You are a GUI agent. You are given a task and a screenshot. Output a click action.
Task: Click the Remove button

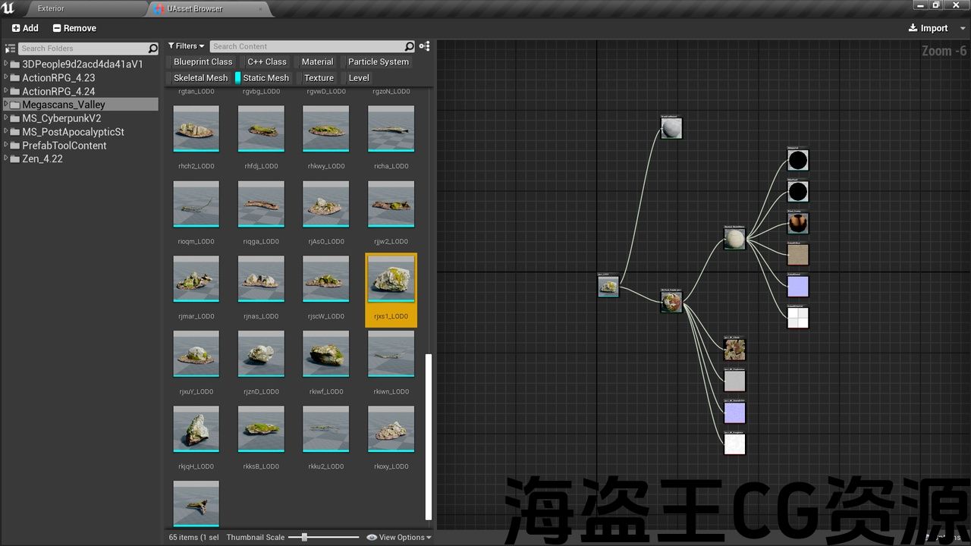74,28
